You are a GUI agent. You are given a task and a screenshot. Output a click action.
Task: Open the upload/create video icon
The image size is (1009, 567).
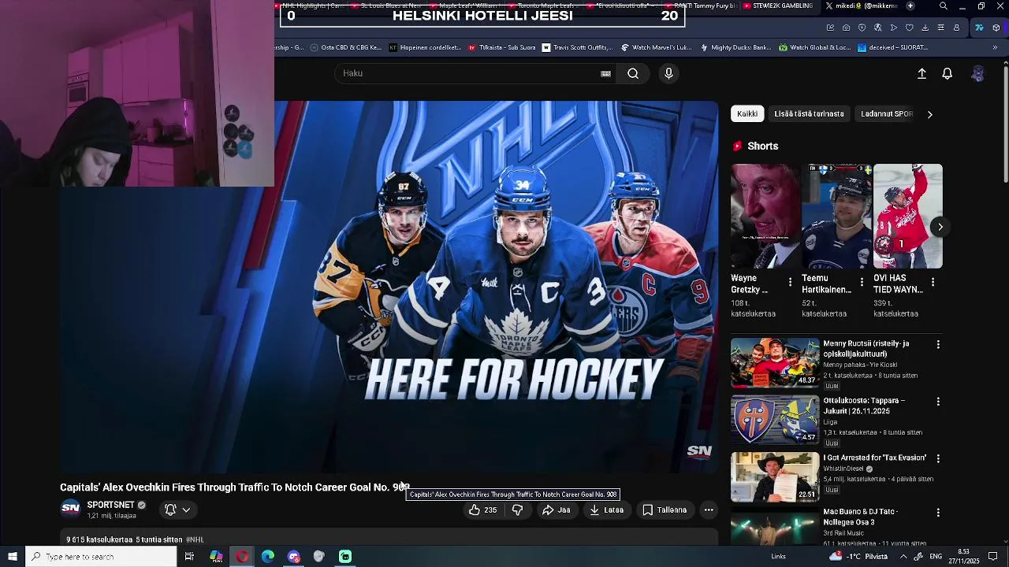pos(922,73)
